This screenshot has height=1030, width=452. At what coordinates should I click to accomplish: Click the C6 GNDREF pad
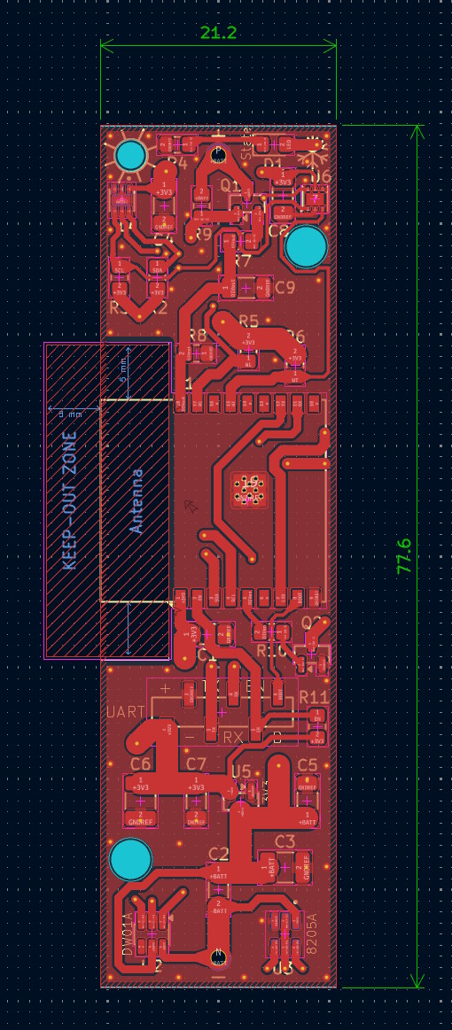140,818
